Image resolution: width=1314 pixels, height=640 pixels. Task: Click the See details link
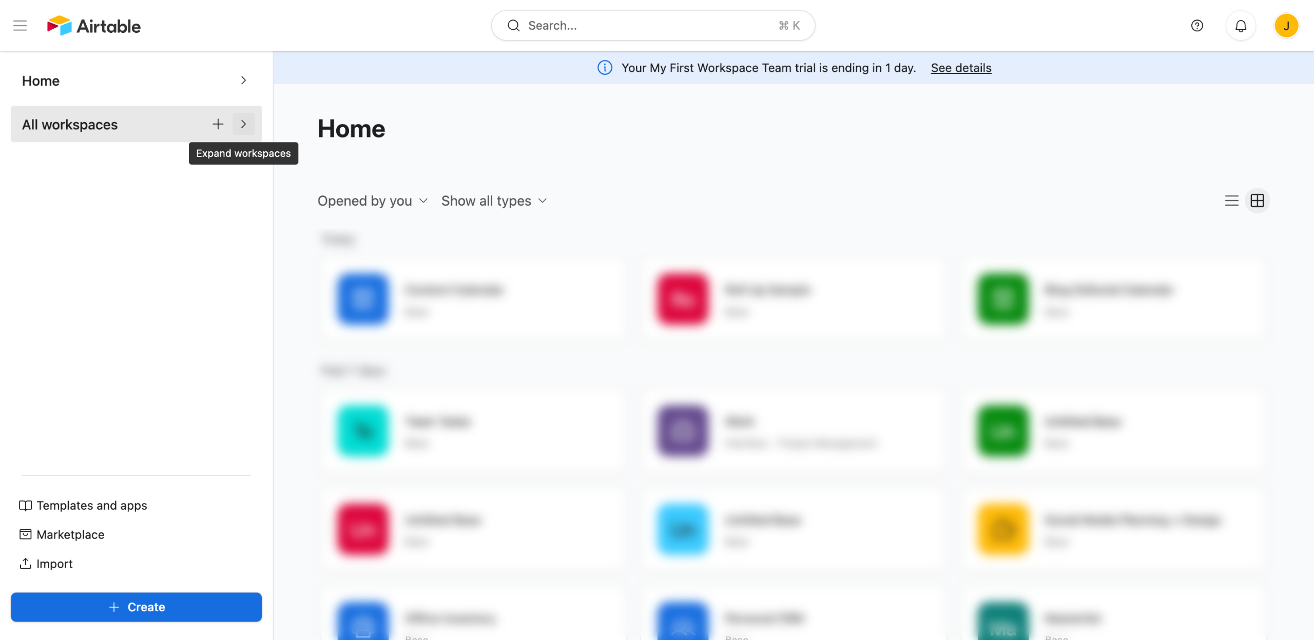pos(961,68)
